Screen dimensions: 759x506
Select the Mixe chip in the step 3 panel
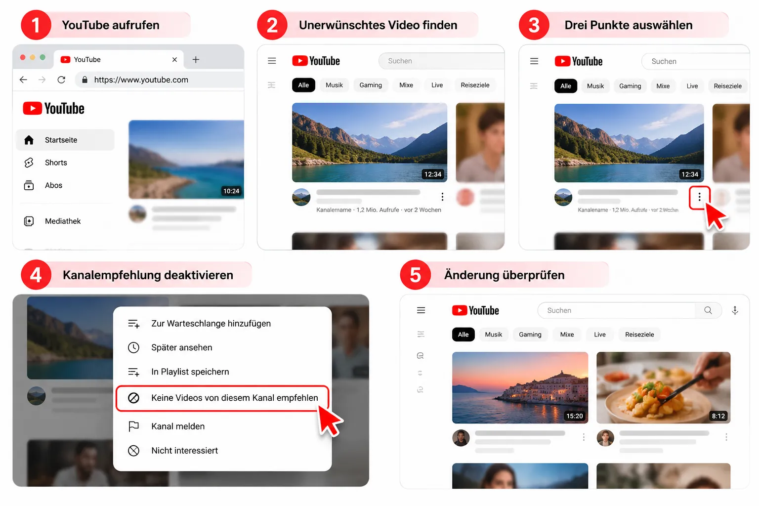click(663, 86)
